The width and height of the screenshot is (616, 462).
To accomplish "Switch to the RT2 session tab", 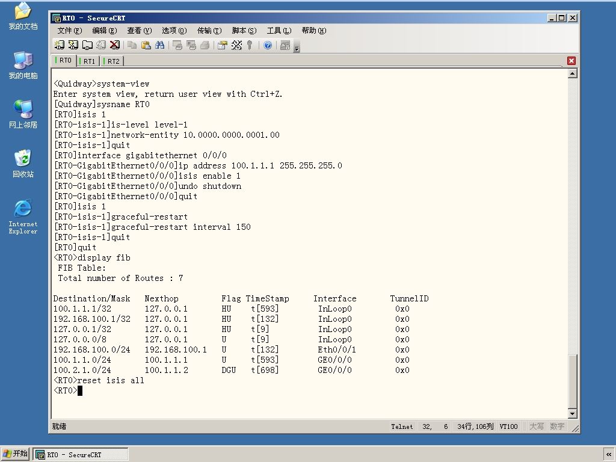I will [112, 61].
